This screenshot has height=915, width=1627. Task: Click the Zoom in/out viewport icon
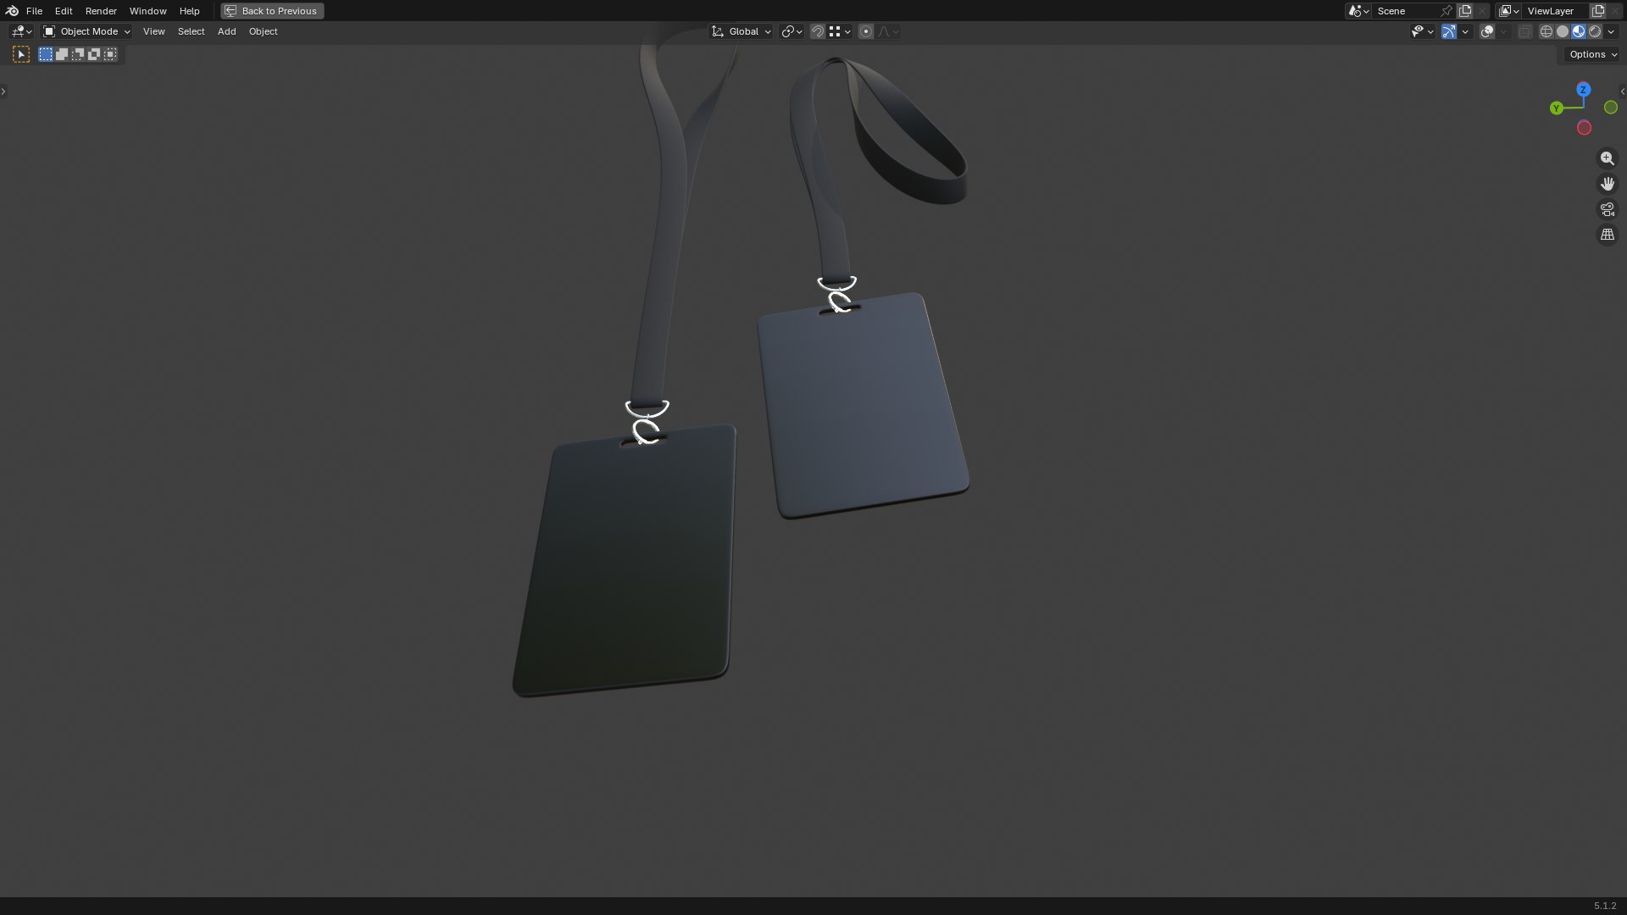pos(1608,158)
